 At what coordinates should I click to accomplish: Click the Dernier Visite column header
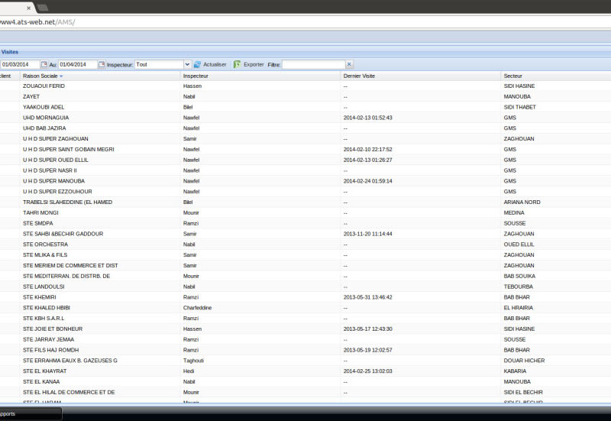coord(359,76)
